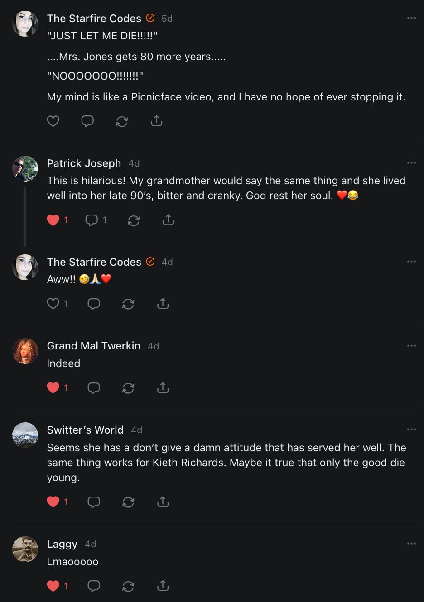This screenshot has height=602, width=424.
Task: Open Patrick Joseph's profile name link
Action: tap(84, 163)
